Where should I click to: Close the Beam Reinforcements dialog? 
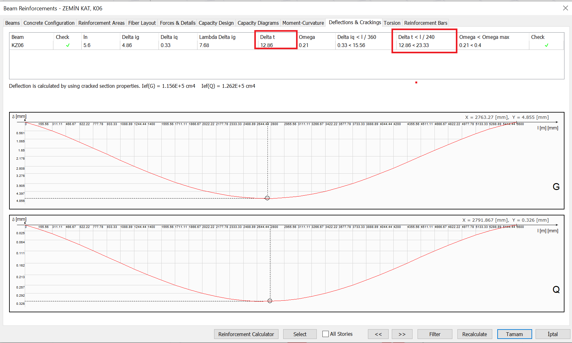pos(565,8)
